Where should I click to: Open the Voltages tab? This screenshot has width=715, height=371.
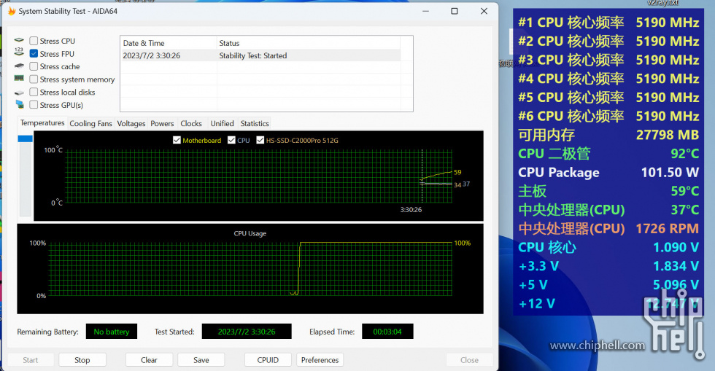coord(131,123)
